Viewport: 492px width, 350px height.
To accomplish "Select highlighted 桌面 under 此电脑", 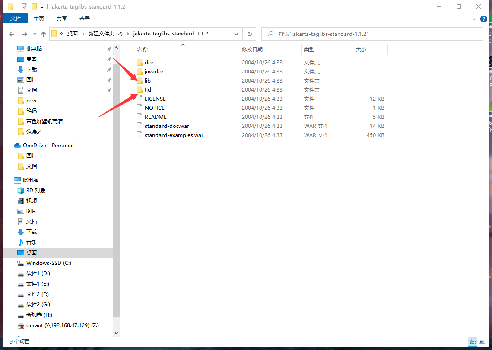I will tap(58, 253).
